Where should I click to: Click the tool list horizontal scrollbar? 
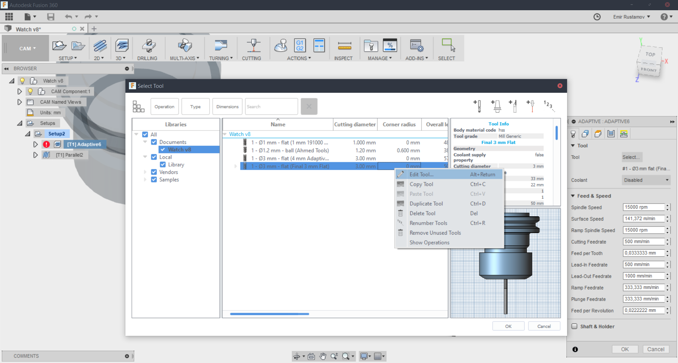tap(270, 314)
